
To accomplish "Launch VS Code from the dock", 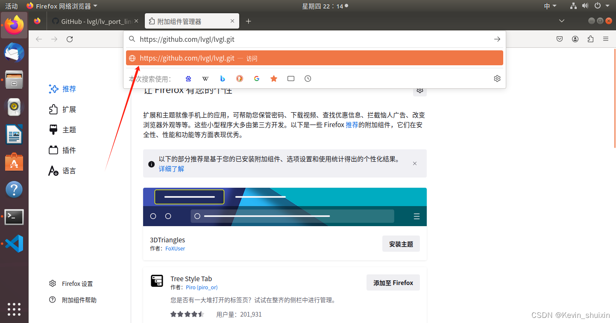I will tap(14, 244).
